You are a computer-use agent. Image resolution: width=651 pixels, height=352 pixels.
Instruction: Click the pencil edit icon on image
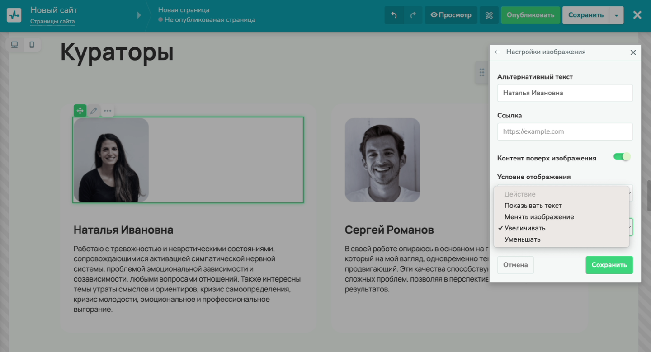point(94,111)
